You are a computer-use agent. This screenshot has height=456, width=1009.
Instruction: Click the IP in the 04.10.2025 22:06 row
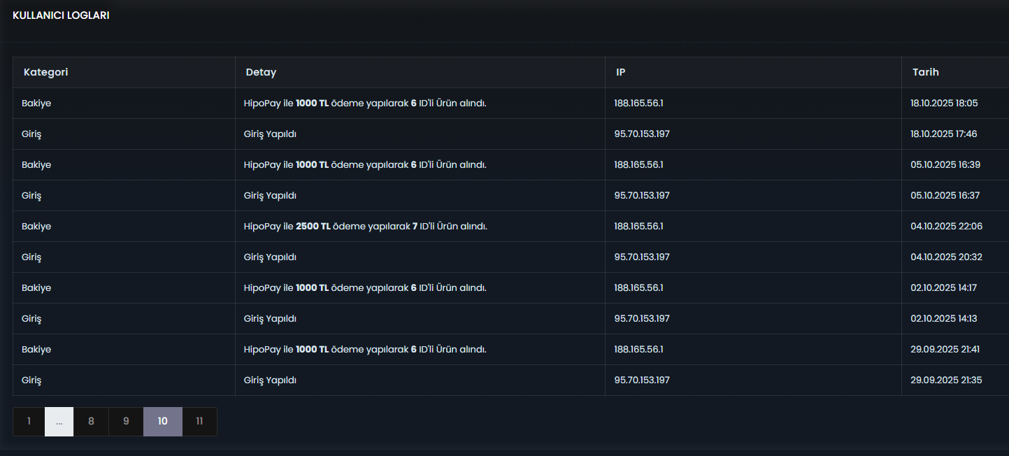click(638, 226)
